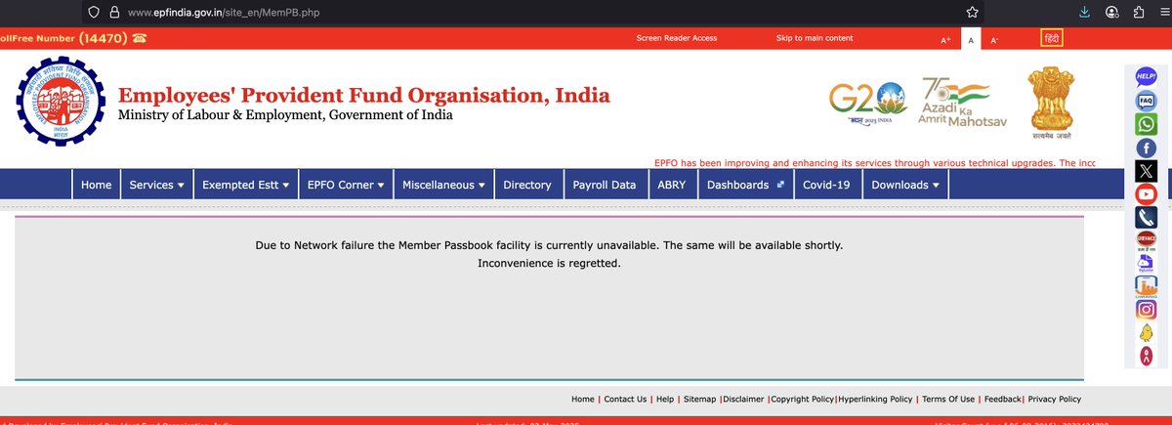Open the Hyperlinking Policy link
This screenshot has width=1172, height=425.
click(x=875, y=399)
